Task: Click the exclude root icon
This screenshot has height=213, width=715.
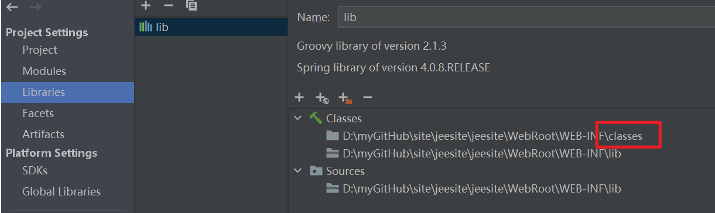Action: click(x=345, y=98)
